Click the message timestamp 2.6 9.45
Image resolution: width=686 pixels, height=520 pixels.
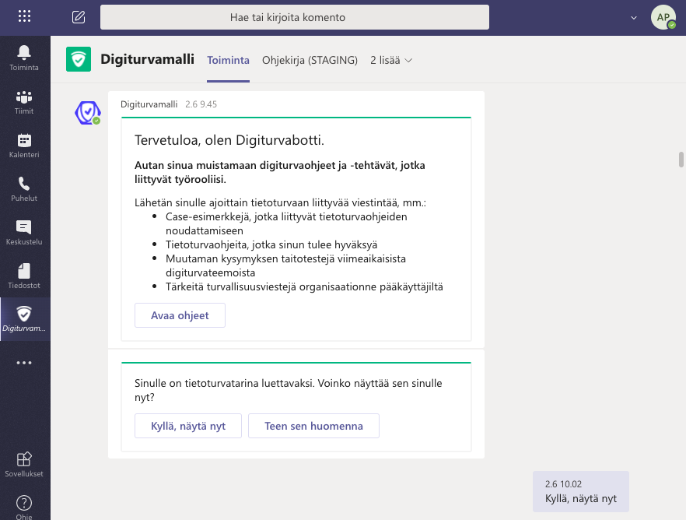coord(201,104)
